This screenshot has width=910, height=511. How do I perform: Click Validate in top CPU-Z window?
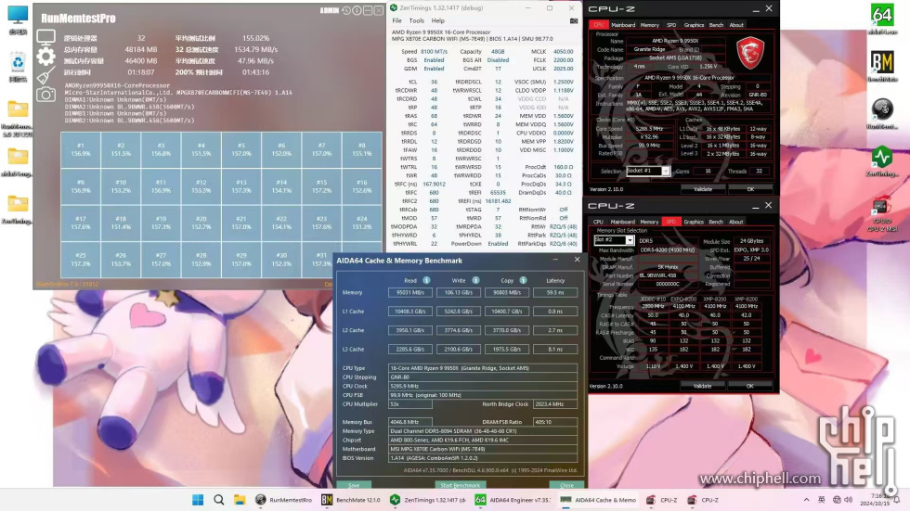click(703, 189)
